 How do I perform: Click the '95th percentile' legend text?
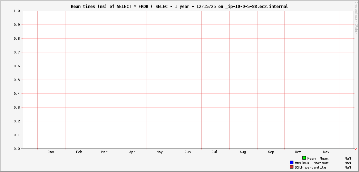[310, 168]
